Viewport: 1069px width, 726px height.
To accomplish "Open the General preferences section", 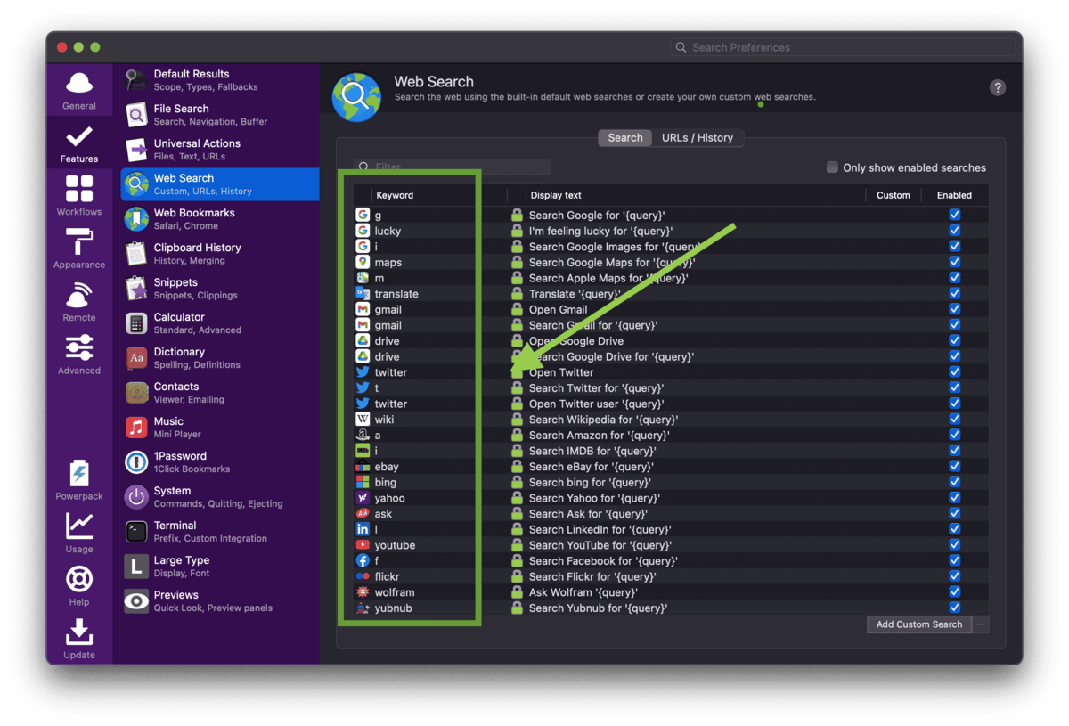I will point(79,90).
